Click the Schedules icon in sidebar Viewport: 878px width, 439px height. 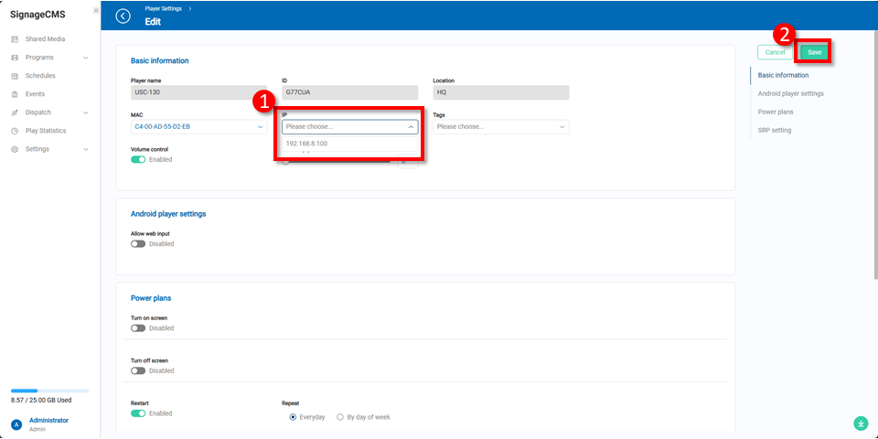tap(15, 76)
